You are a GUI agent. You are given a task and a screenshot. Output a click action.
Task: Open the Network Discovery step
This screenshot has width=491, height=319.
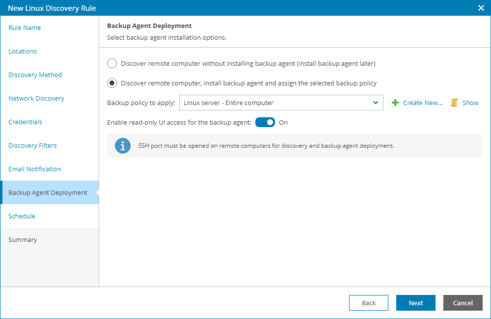36,99
